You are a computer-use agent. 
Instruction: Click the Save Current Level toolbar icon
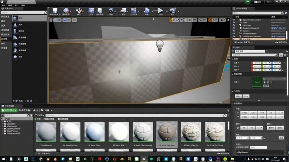55,11
